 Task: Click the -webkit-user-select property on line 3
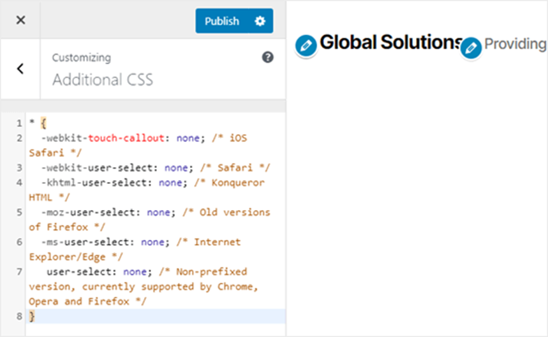97,168
